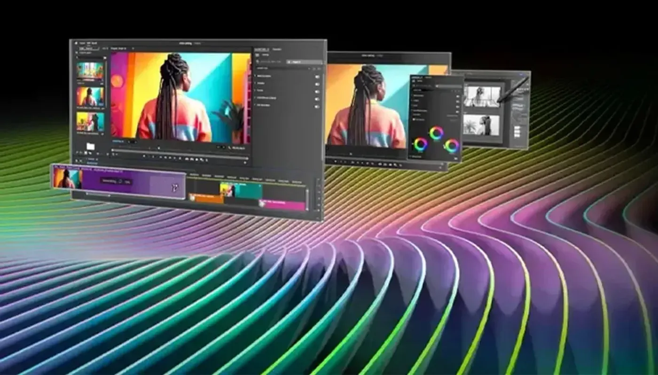Click the upper-center color wheel in grading panel
Screen dimensions: 658x375
[x=436, y=133]
